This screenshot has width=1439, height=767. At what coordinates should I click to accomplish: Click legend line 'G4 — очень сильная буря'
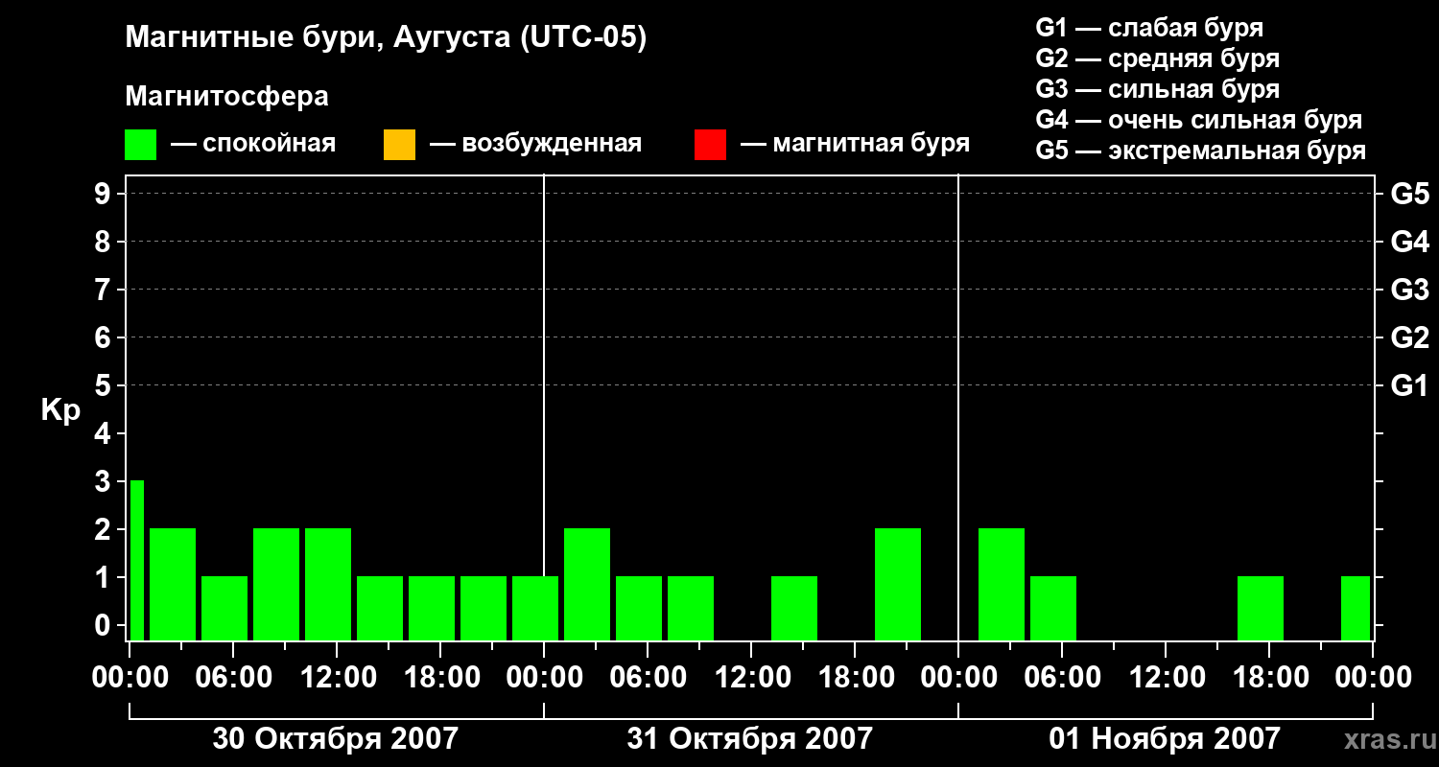[1198, 120]
